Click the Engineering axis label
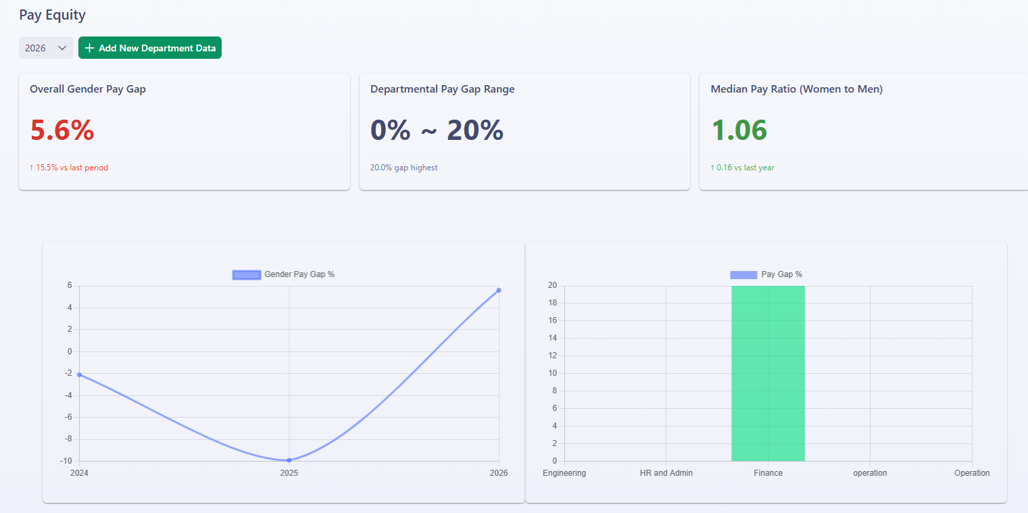The width and height of the screenshot is (1028, 513). click(564, 473)
